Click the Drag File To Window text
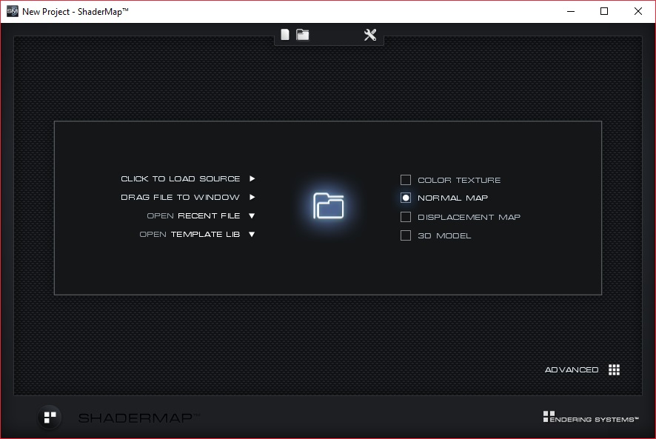The width and height of the screenshot is (656, 439). pos(181,197)
